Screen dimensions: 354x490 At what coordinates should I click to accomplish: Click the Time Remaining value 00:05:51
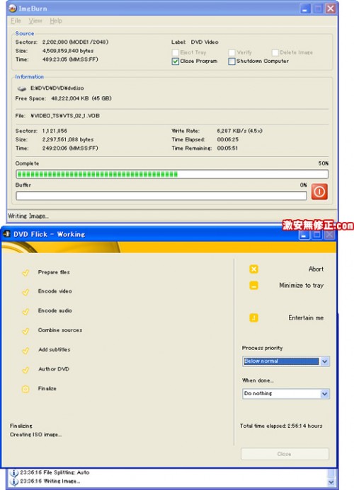point(227,148)
